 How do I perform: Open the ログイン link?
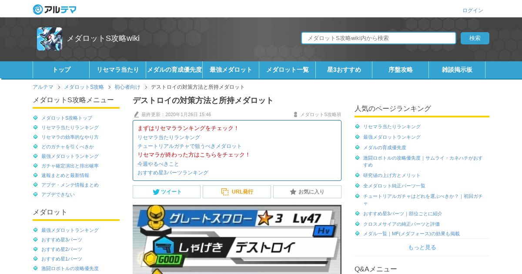pos(473,10)
